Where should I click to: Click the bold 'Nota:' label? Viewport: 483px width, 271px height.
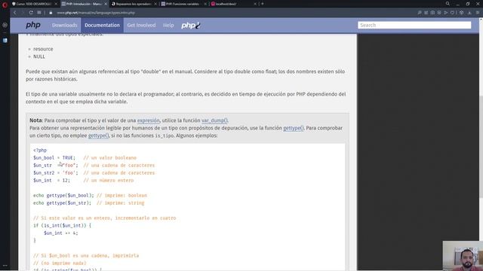(x=36, y=120)
